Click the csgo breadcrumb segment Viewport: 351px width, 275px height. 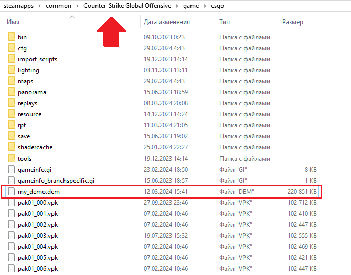(217, 6)
